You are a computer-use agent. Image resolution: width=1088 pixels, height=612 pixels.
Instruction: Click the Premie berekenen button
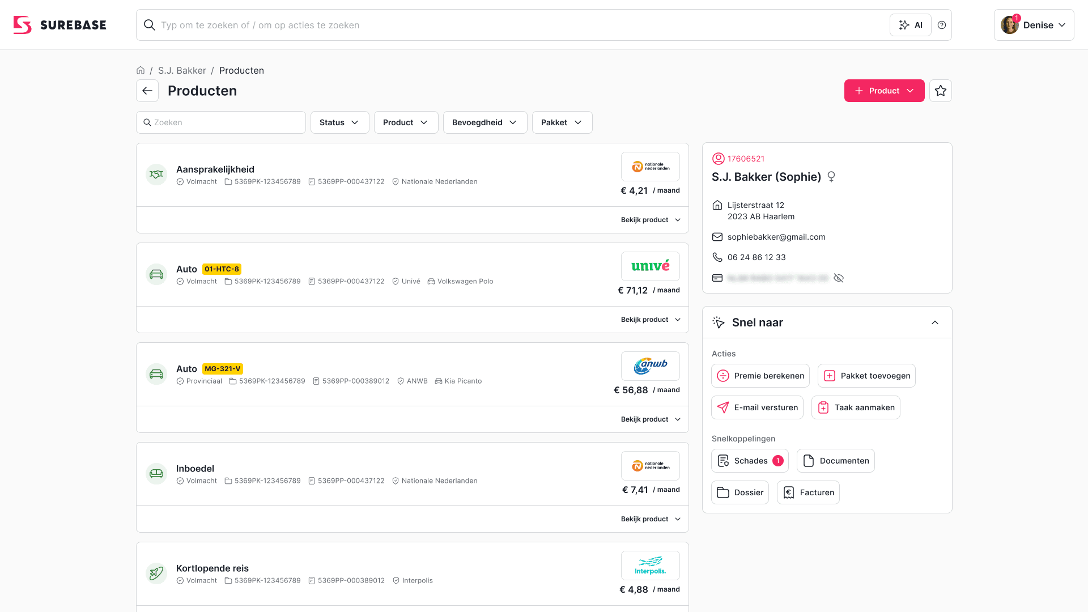pyautogui.click(x=760, y=376)
